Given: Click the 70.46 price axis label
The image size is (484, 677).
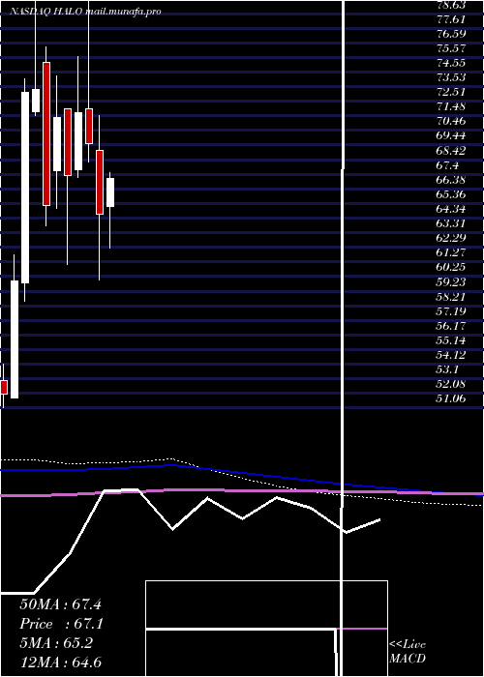Looking at the screenshot, I should (x=451, y=121).
